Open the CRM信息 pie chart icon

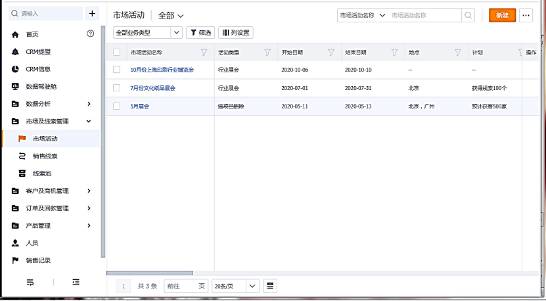(x=15, y=69)
